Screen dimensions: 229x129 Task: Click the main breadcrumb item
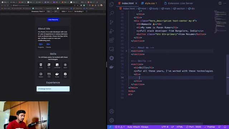166,9
